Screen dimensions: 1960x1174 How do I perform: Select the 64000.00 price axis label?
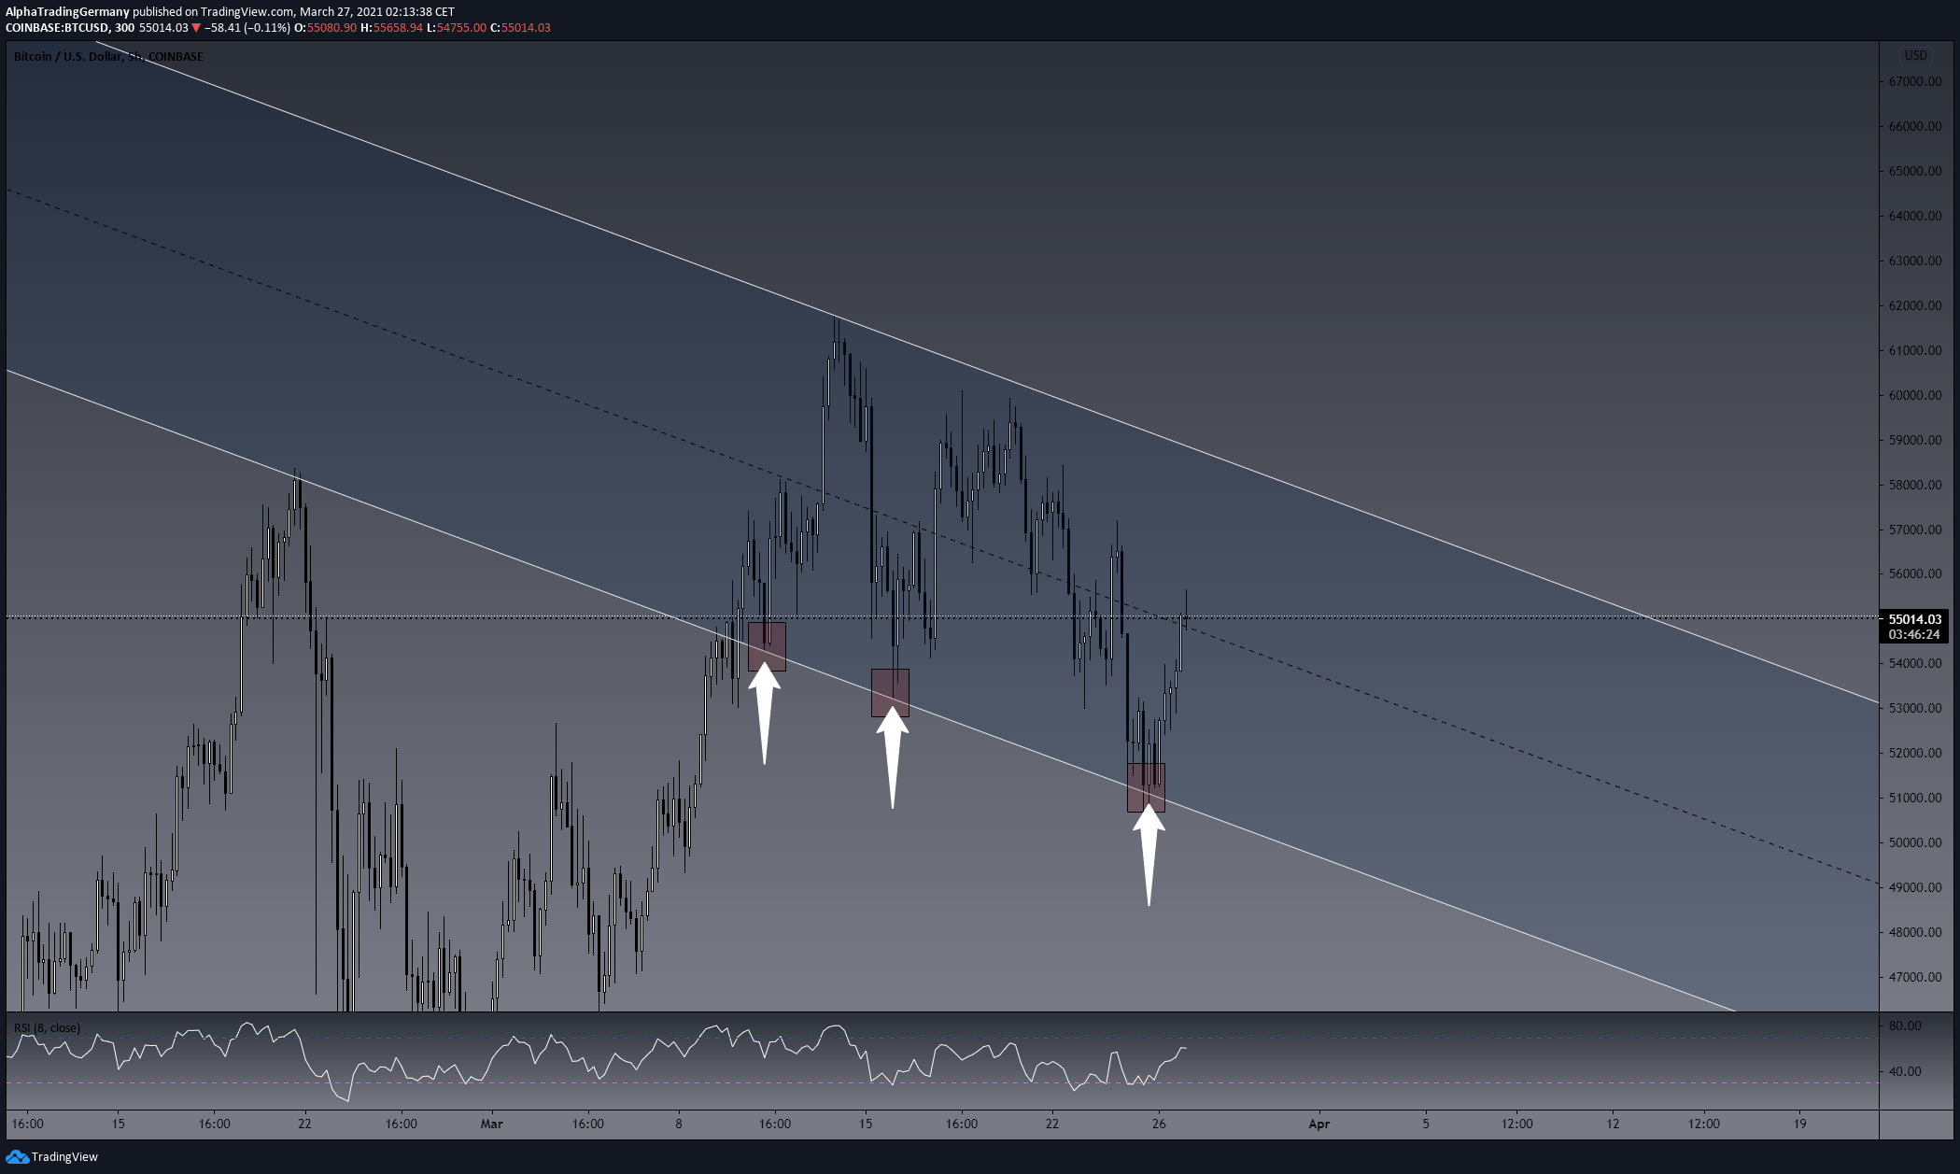(x=1915, y=216)
